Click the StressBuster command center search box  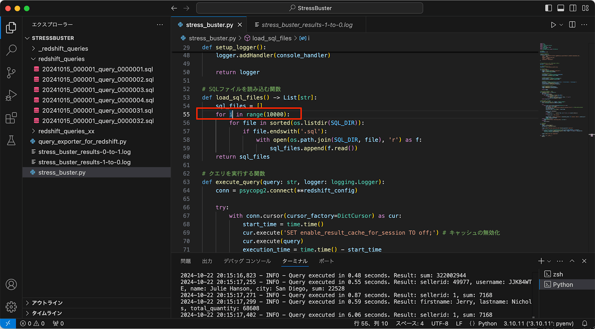click(x=310, y=8)
